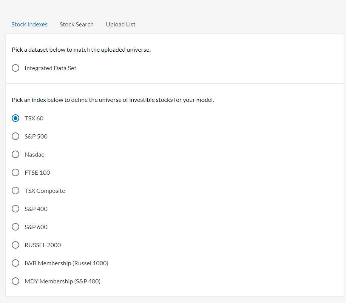The image size is (346, 303).
Task: Choose the S&P 500 radio button
Action: pyautogui.click(x=15, y=136)
